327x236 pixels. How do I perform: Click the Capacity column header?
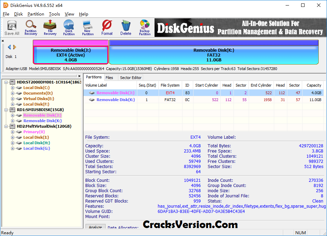point(313,85)
